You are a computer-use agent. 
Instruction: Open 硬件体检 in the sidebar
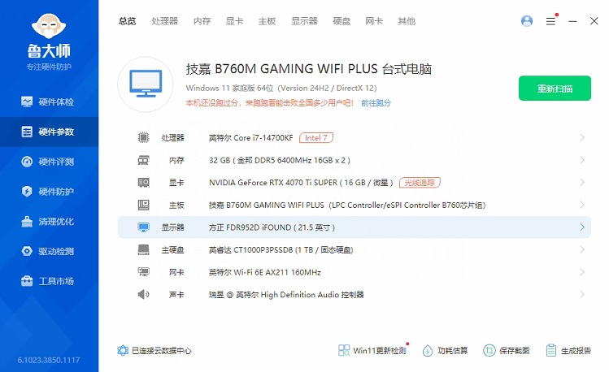49,102
